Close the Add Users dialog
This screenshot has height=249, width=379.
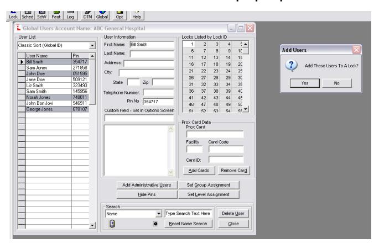356,50
